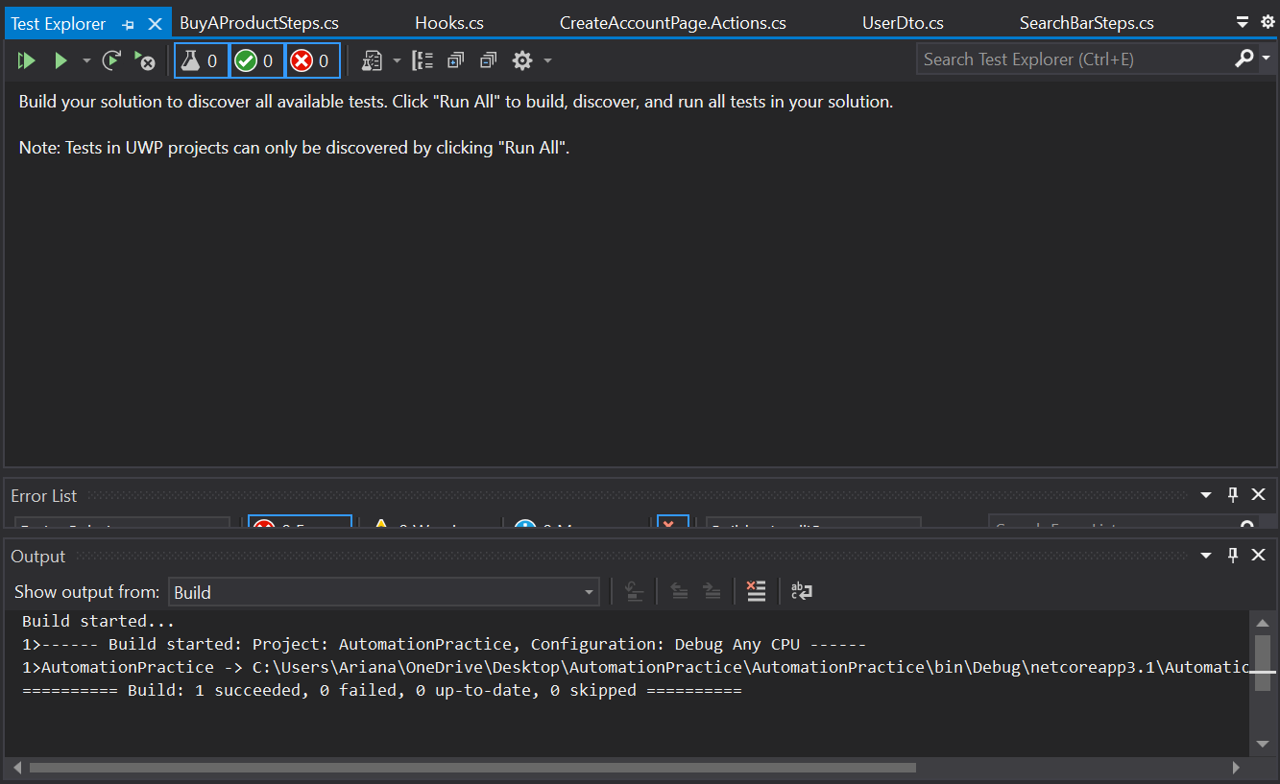This screenshot has width=1280, height=784.
Task: Switch to the BuyAProductSteps.cs tab
Action: pyautogui.click(x=259, y=23)
